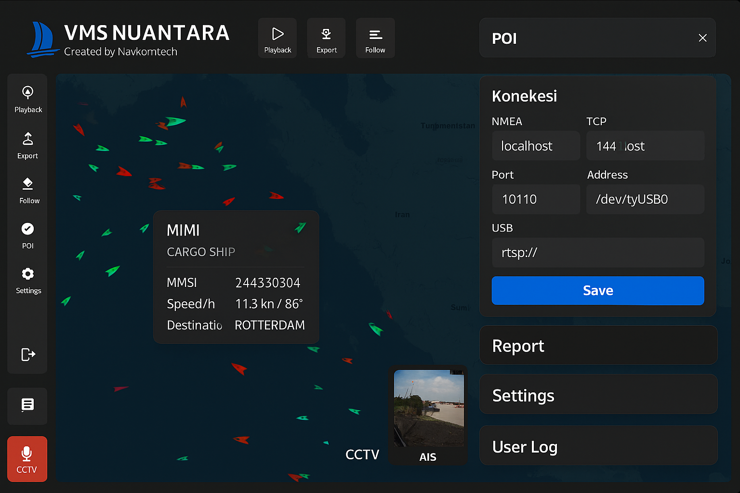Expand the User Log panel
Image resolution: width=740 pixels, height=493 pixels.
[x=598, y=446]
